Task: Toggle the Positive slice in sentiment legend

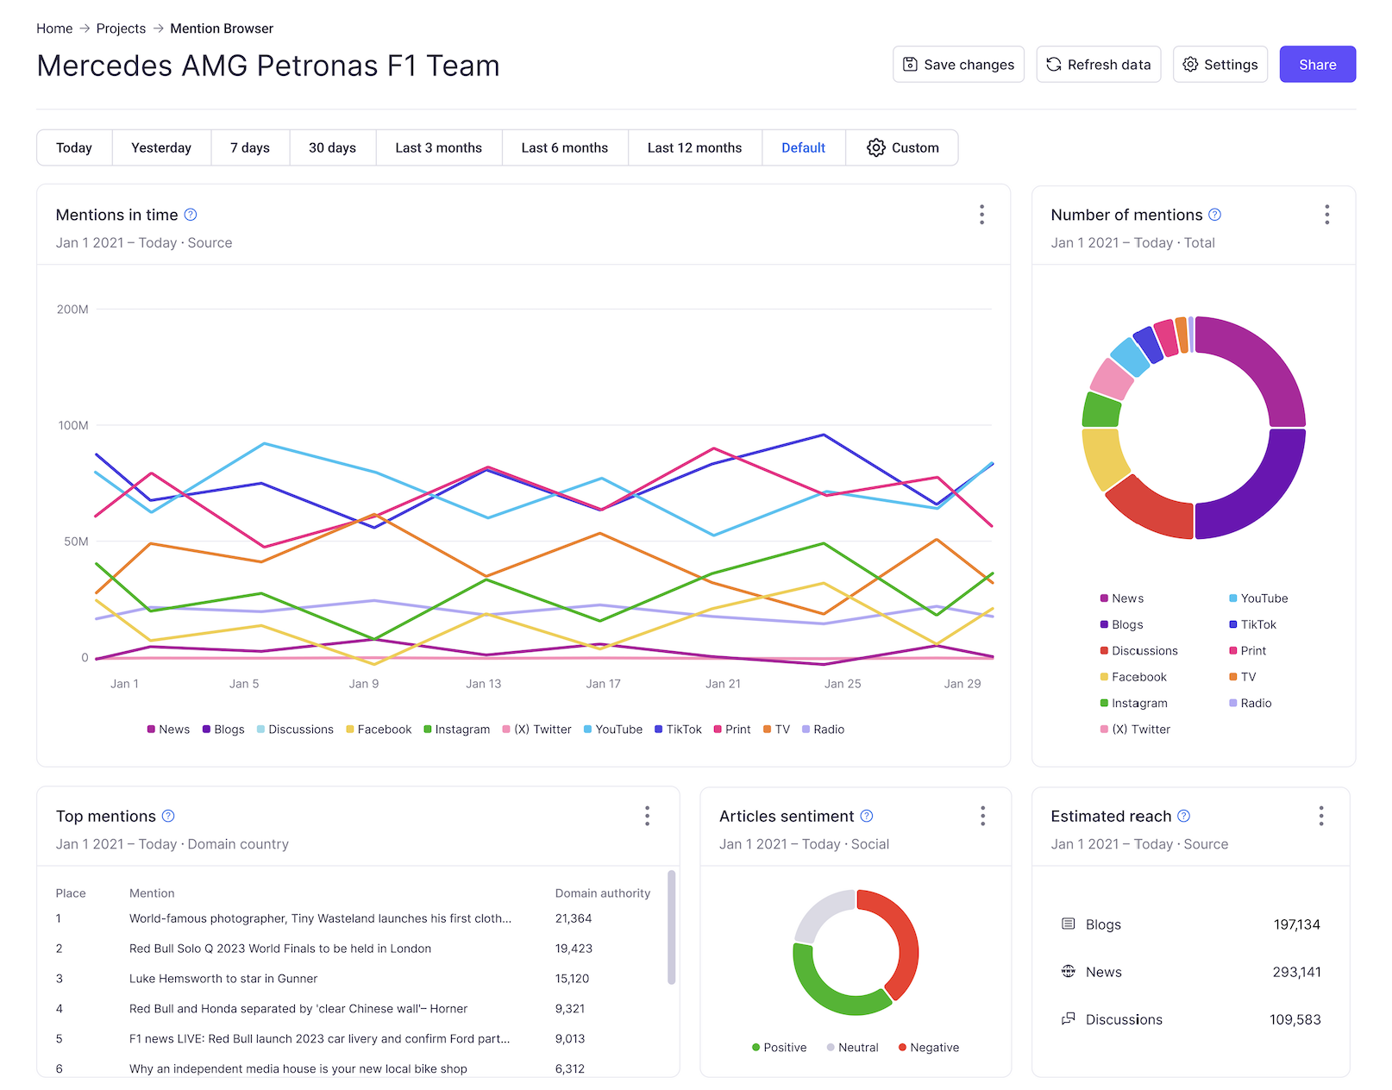Action: tap(779, 1047)
